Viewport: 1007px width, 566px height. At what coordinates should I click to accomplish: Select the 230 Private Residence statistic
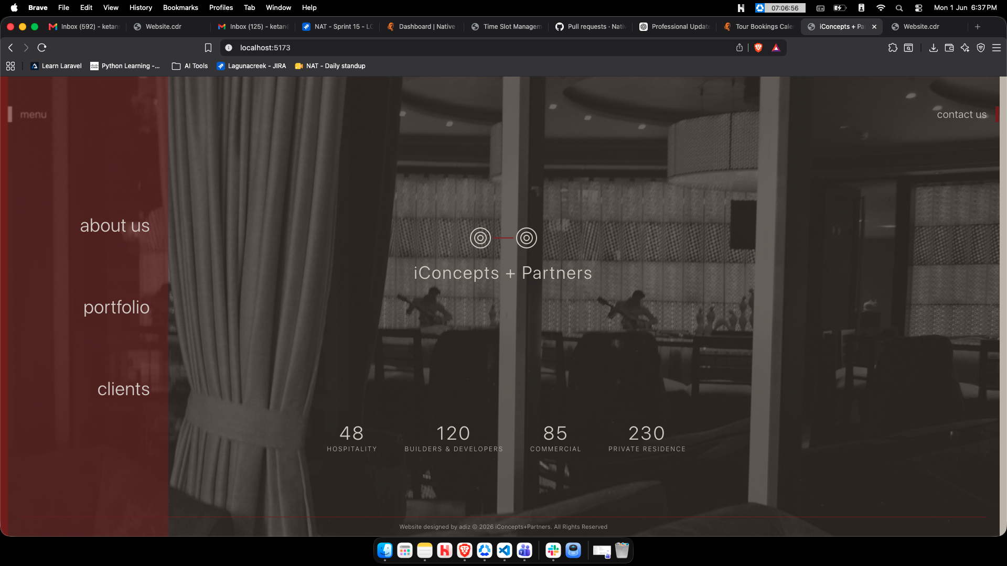[x=647, y=438]
